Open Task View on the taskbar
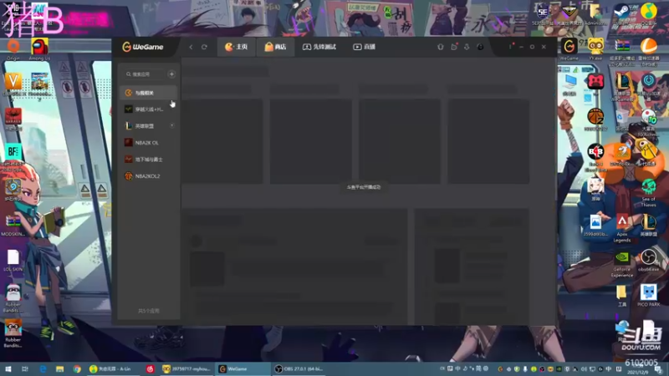The width and height of the screenshot is (669, 376). (25, 369)
